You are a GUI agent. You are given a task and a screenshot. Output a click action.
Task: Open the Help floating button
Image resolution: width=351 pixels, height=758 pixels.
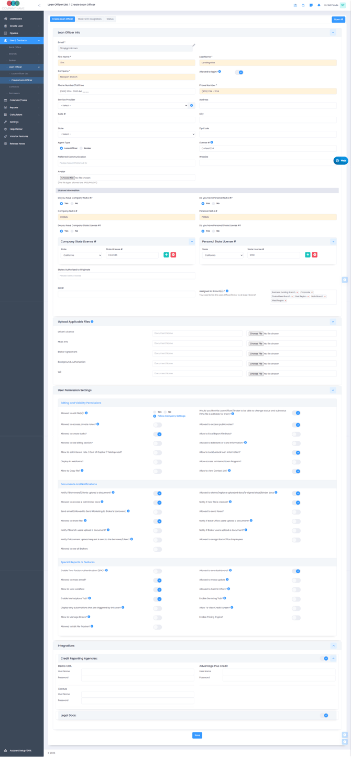coord(341,161)
